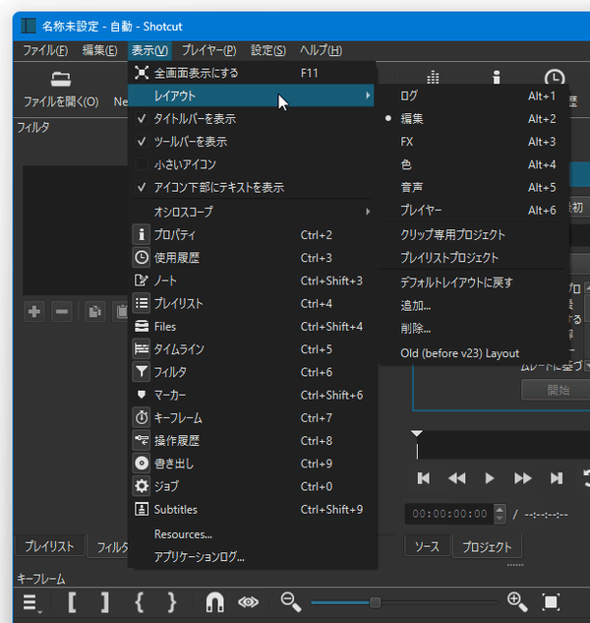This screenshot has height=623, width=590.
Task: Click the set filter end bracket icon
Action: (x=105, y=602)
